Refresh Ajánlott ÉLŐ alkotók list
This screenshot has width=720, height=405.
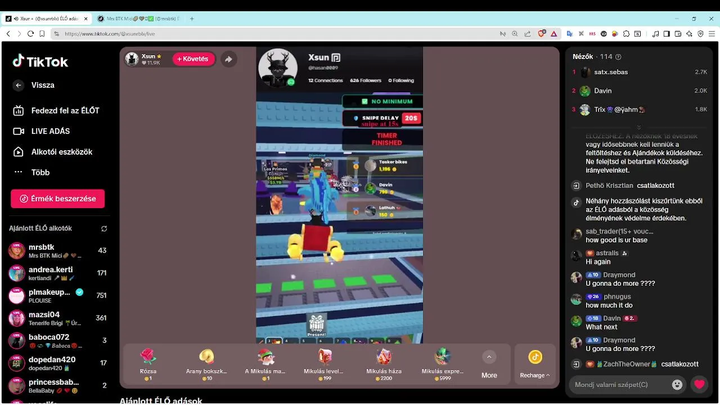click(x=104, y=228)
